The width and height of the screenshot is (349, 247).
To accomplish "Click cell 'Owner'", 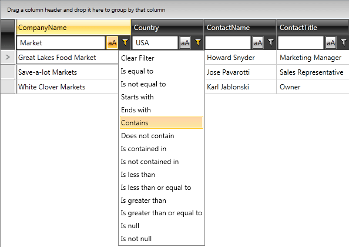I will [x=313, y=87].
